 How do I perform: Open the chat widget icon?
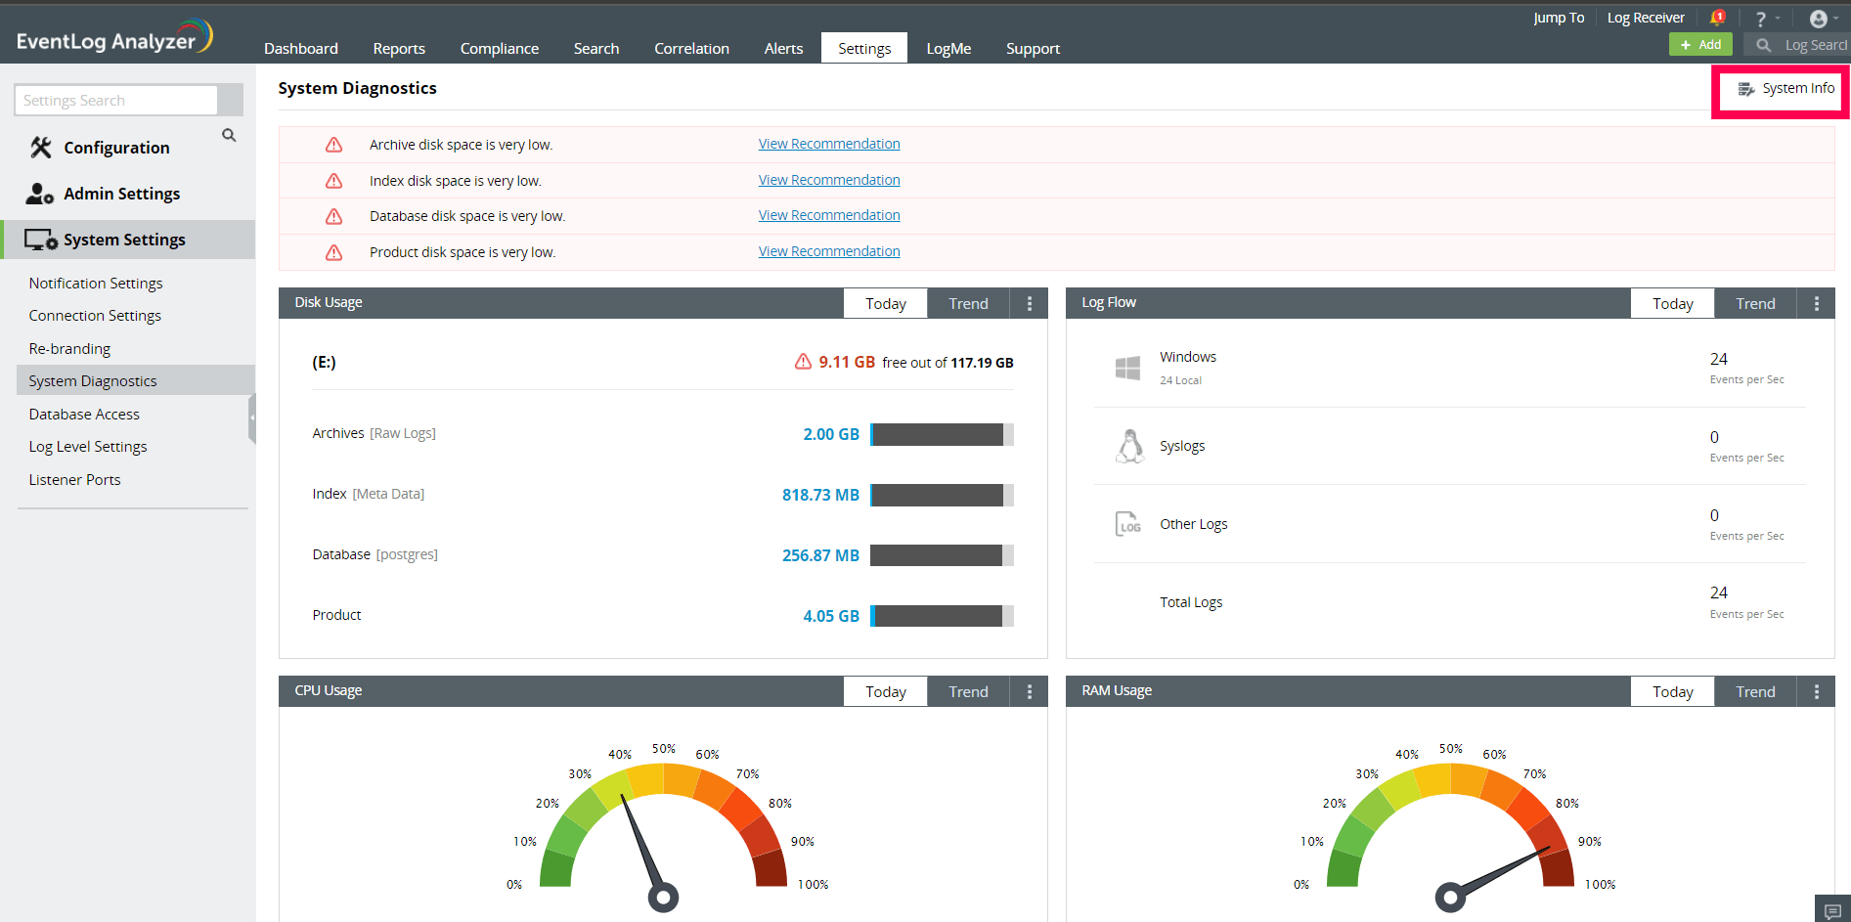pyautogui.click(x=1832, y=909)
